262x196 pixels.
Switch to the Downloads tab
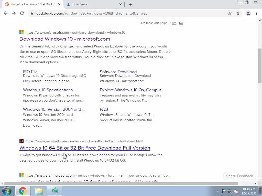(94, 4)
